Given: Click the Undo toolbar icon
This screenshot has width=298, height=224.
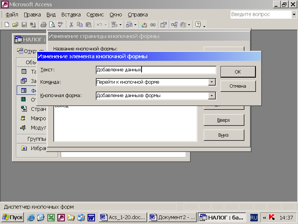Looking at the screenshot, I should (x=99, y=25).
